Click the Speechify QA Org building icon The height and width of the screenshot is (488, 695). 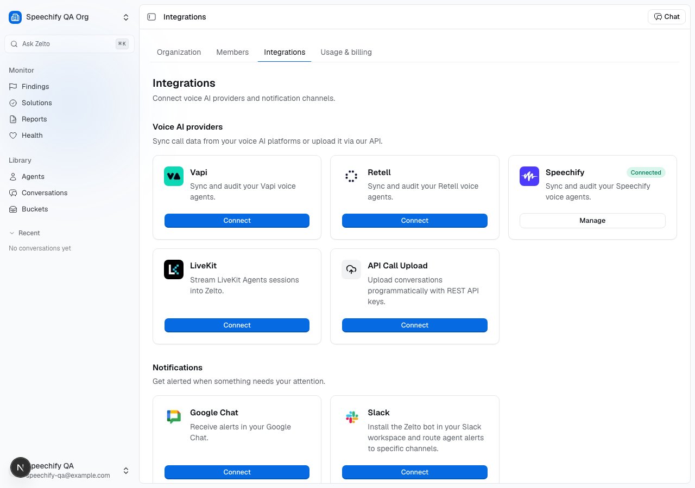(x=15, y=17)
